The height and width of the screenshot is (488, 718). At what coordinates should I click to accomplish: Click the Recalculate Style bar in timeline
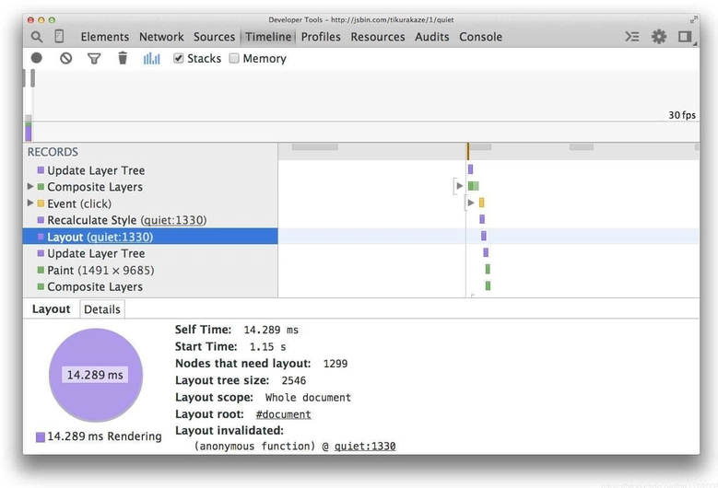click(482, 219)
